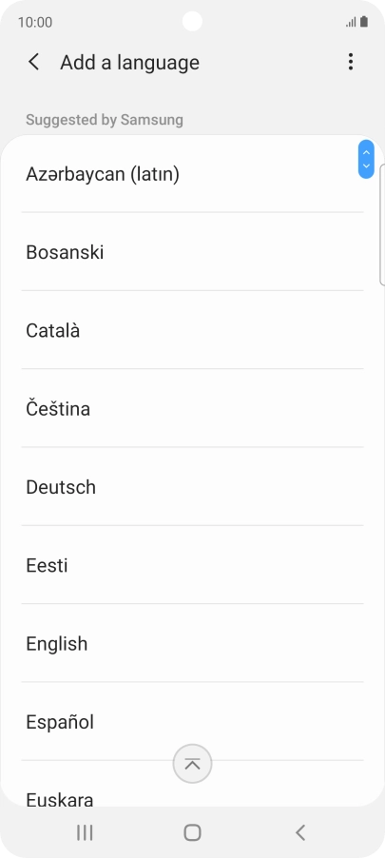Tap the battery icon in status bar
The width and height of the screenshot is (385, 858).
tap(364, 22)
